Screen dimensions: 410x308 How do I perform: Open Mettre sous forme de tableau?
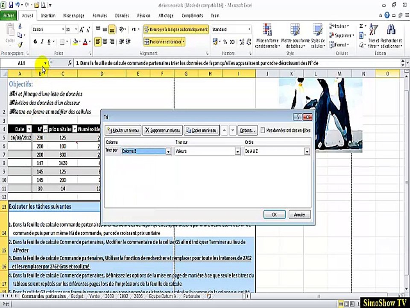[x=295, y=36]
